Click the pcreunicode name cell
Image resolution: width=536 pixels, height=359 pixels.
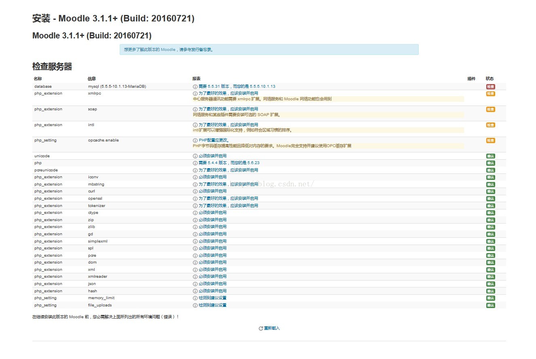(46, 170)
